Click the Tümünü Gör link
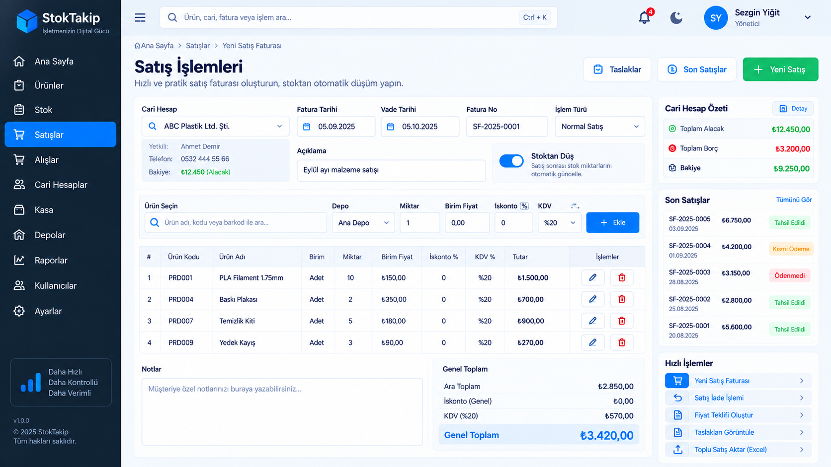The width and height of the screenshot is (831, 467). coord(794,200)
